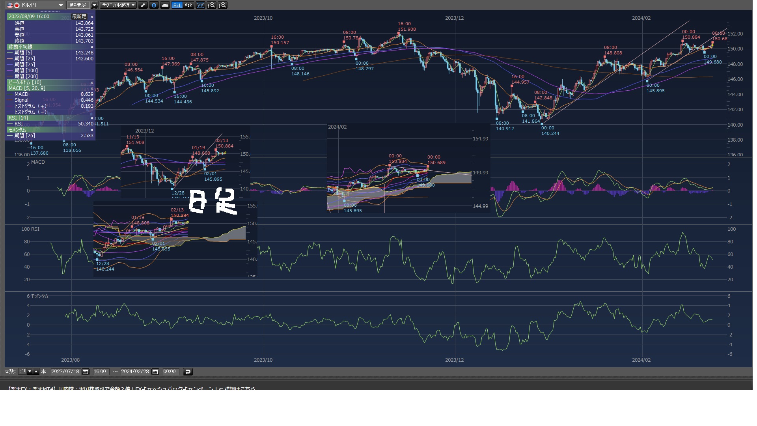The height and width of the screenshot is (426, 757).
Task: Close the MACD indicator panel section
Action: click(92, 88)
